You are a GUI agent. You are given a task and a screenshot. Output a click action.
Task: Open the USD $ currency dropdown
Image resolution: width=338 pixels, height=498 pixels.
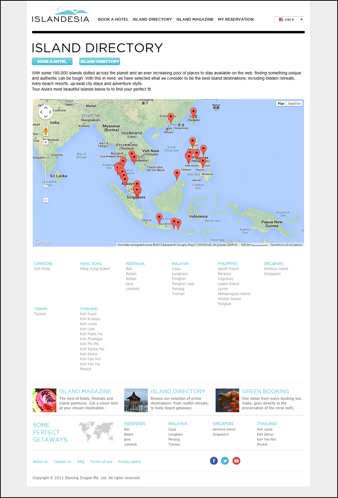coord(289,19)
